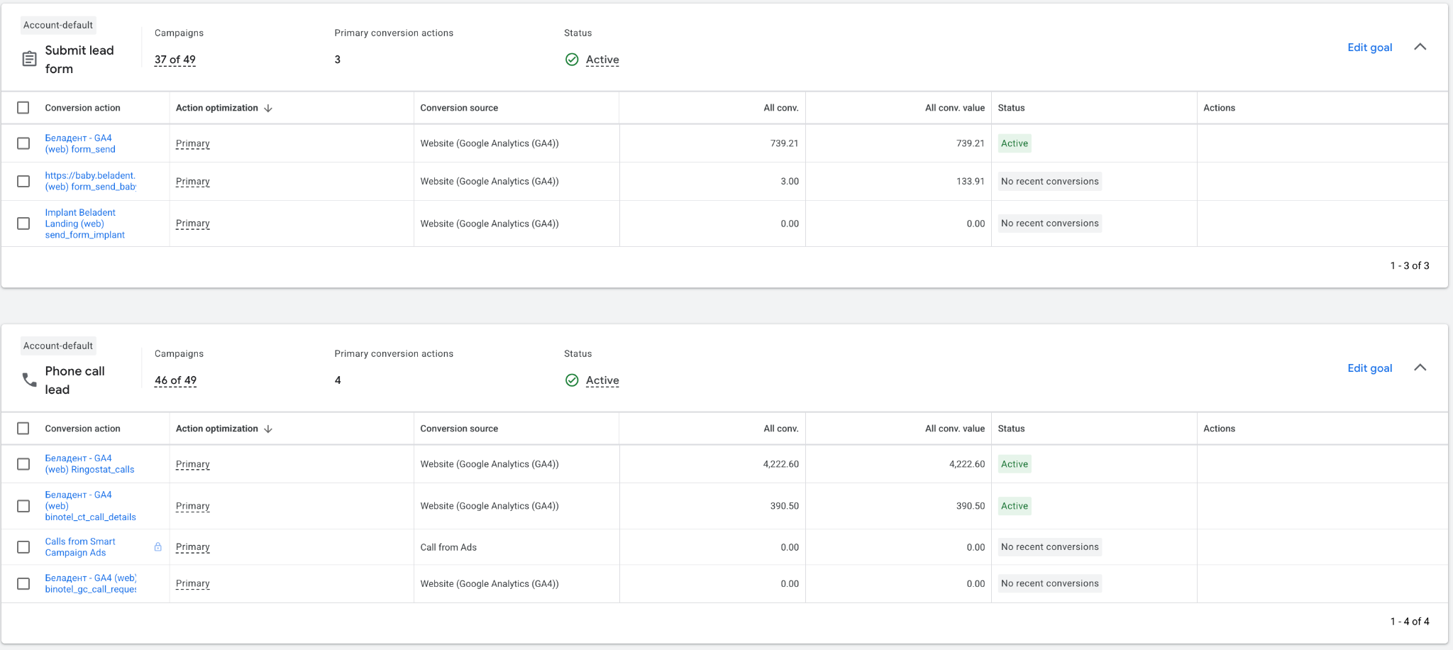Viewport: 1453px width, 650px height.
Task: Open Primary optimization option for Ringostat_calls
Action: click(193, 464)
